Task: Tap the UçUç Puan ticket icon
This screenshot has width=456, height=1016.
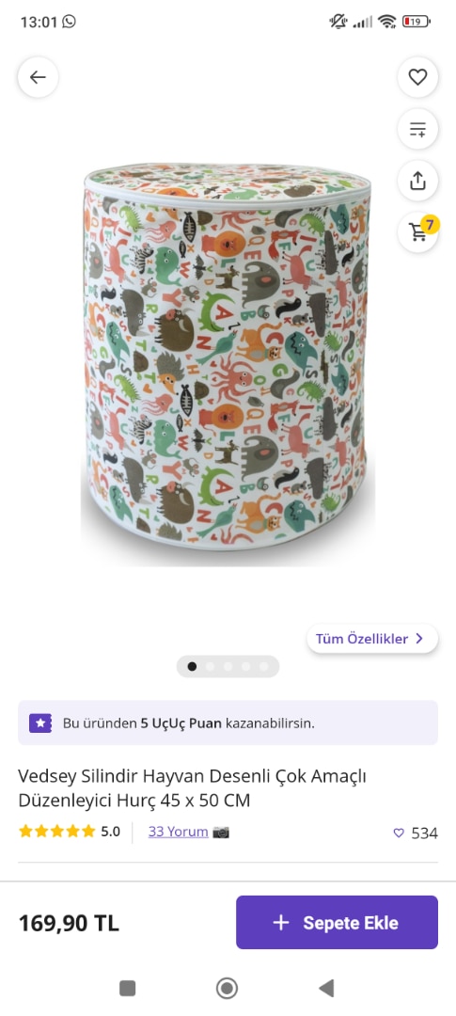Action: point(40,723)
